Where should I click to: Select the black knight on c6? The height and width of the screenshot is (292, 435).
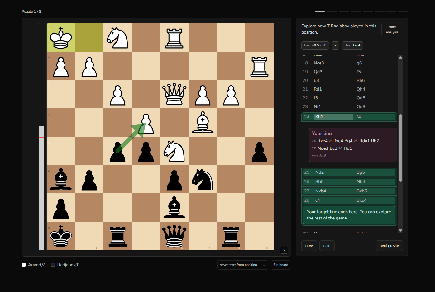[x=203, y=179]
